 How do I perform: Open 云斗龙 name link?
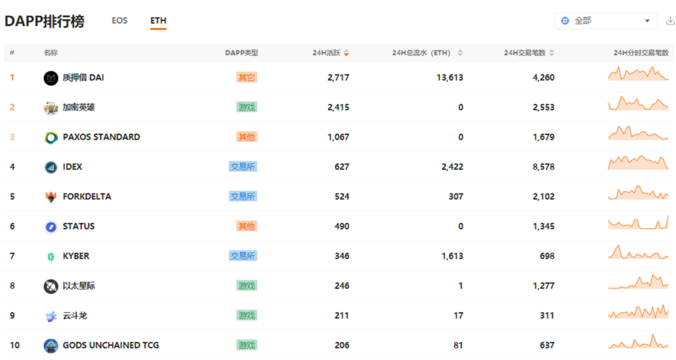point(75,315)
